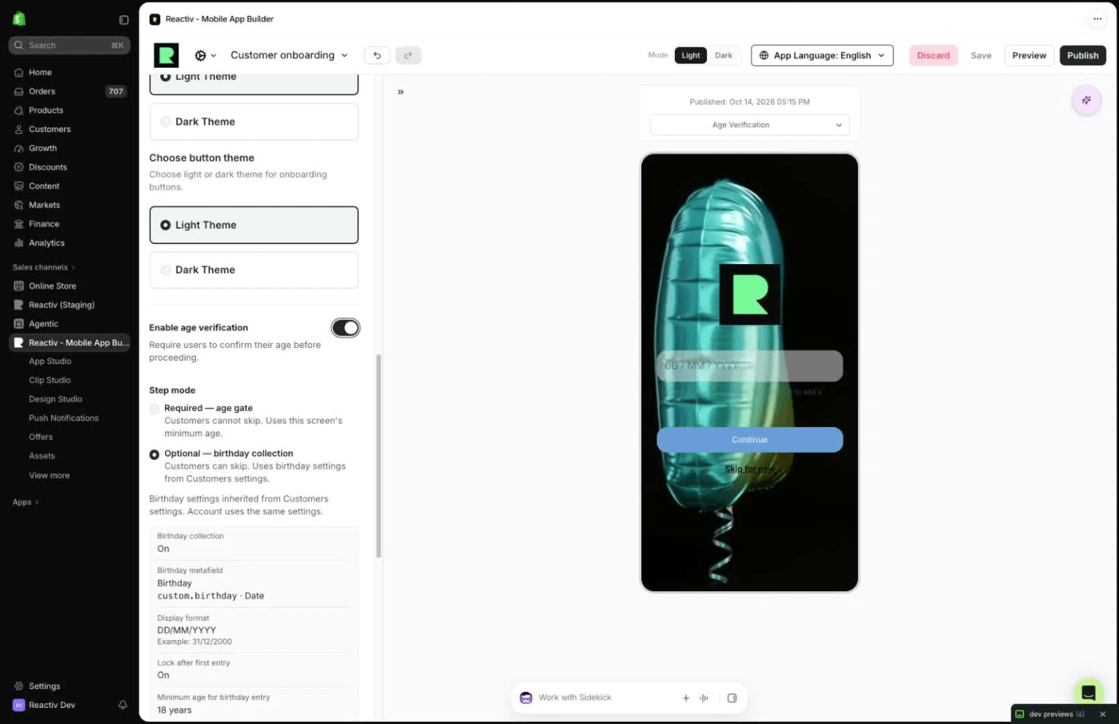The width and height of the screenshot is (1119, 724).
Task: Click the Shopify bag logo
Action: coord(20,19)
